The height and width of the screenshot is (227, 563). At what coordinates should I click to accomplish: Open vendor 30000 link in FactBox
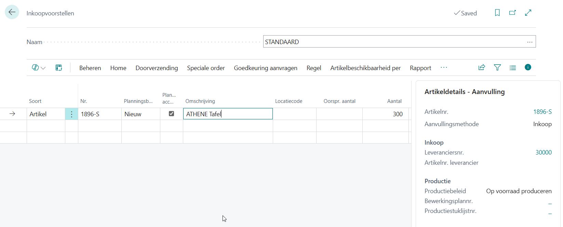(x=544, y=152)
